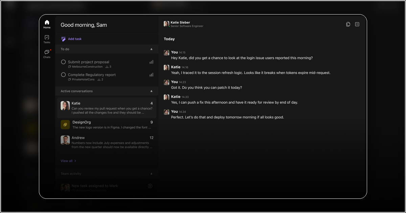Image resolution: width=406 pixels, height=213 pixels.
Task: Click Katie's pull request message preview
Action: tap(112, 111)
